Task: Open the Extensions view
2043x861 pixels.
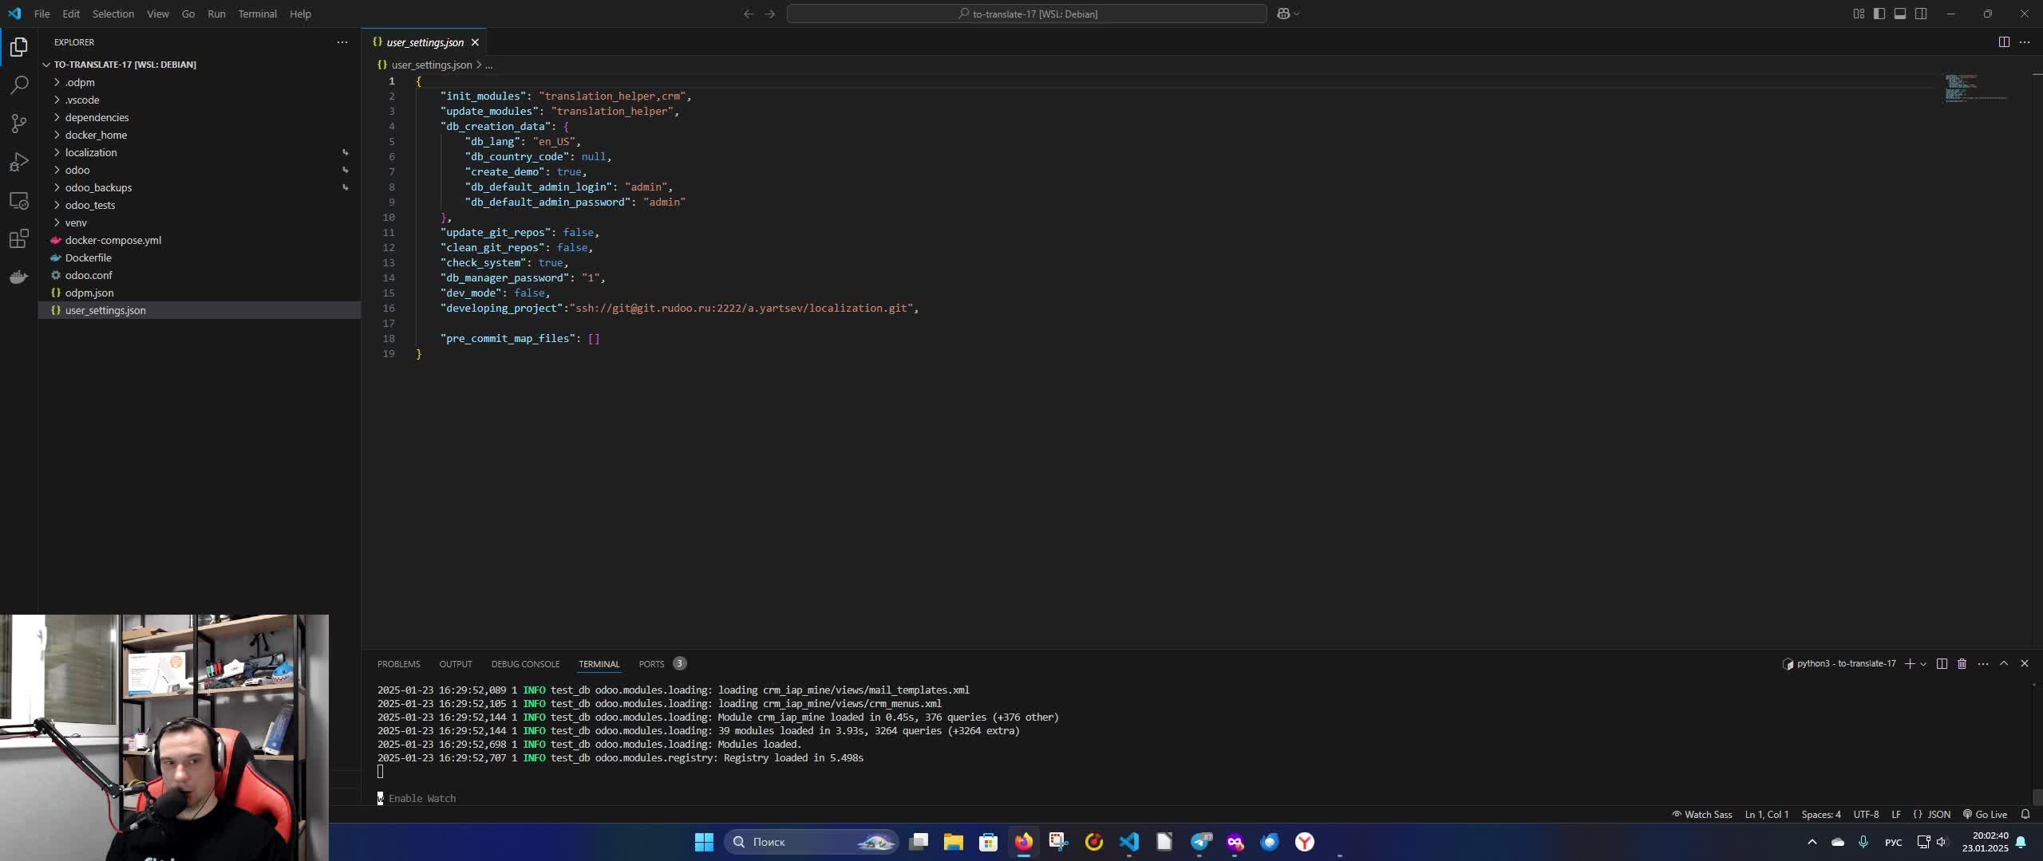Action: click(19, 239)
